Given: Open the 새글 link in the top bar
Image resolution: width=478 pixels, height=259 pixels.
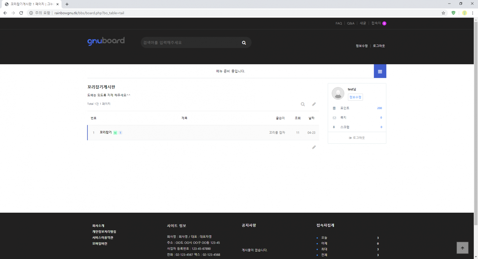Looking at the screenshot, I should pos(363,23).
